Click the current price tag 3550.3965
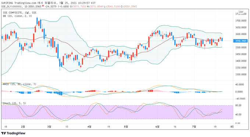Viewport: 250px width, 137px height. 241,41
